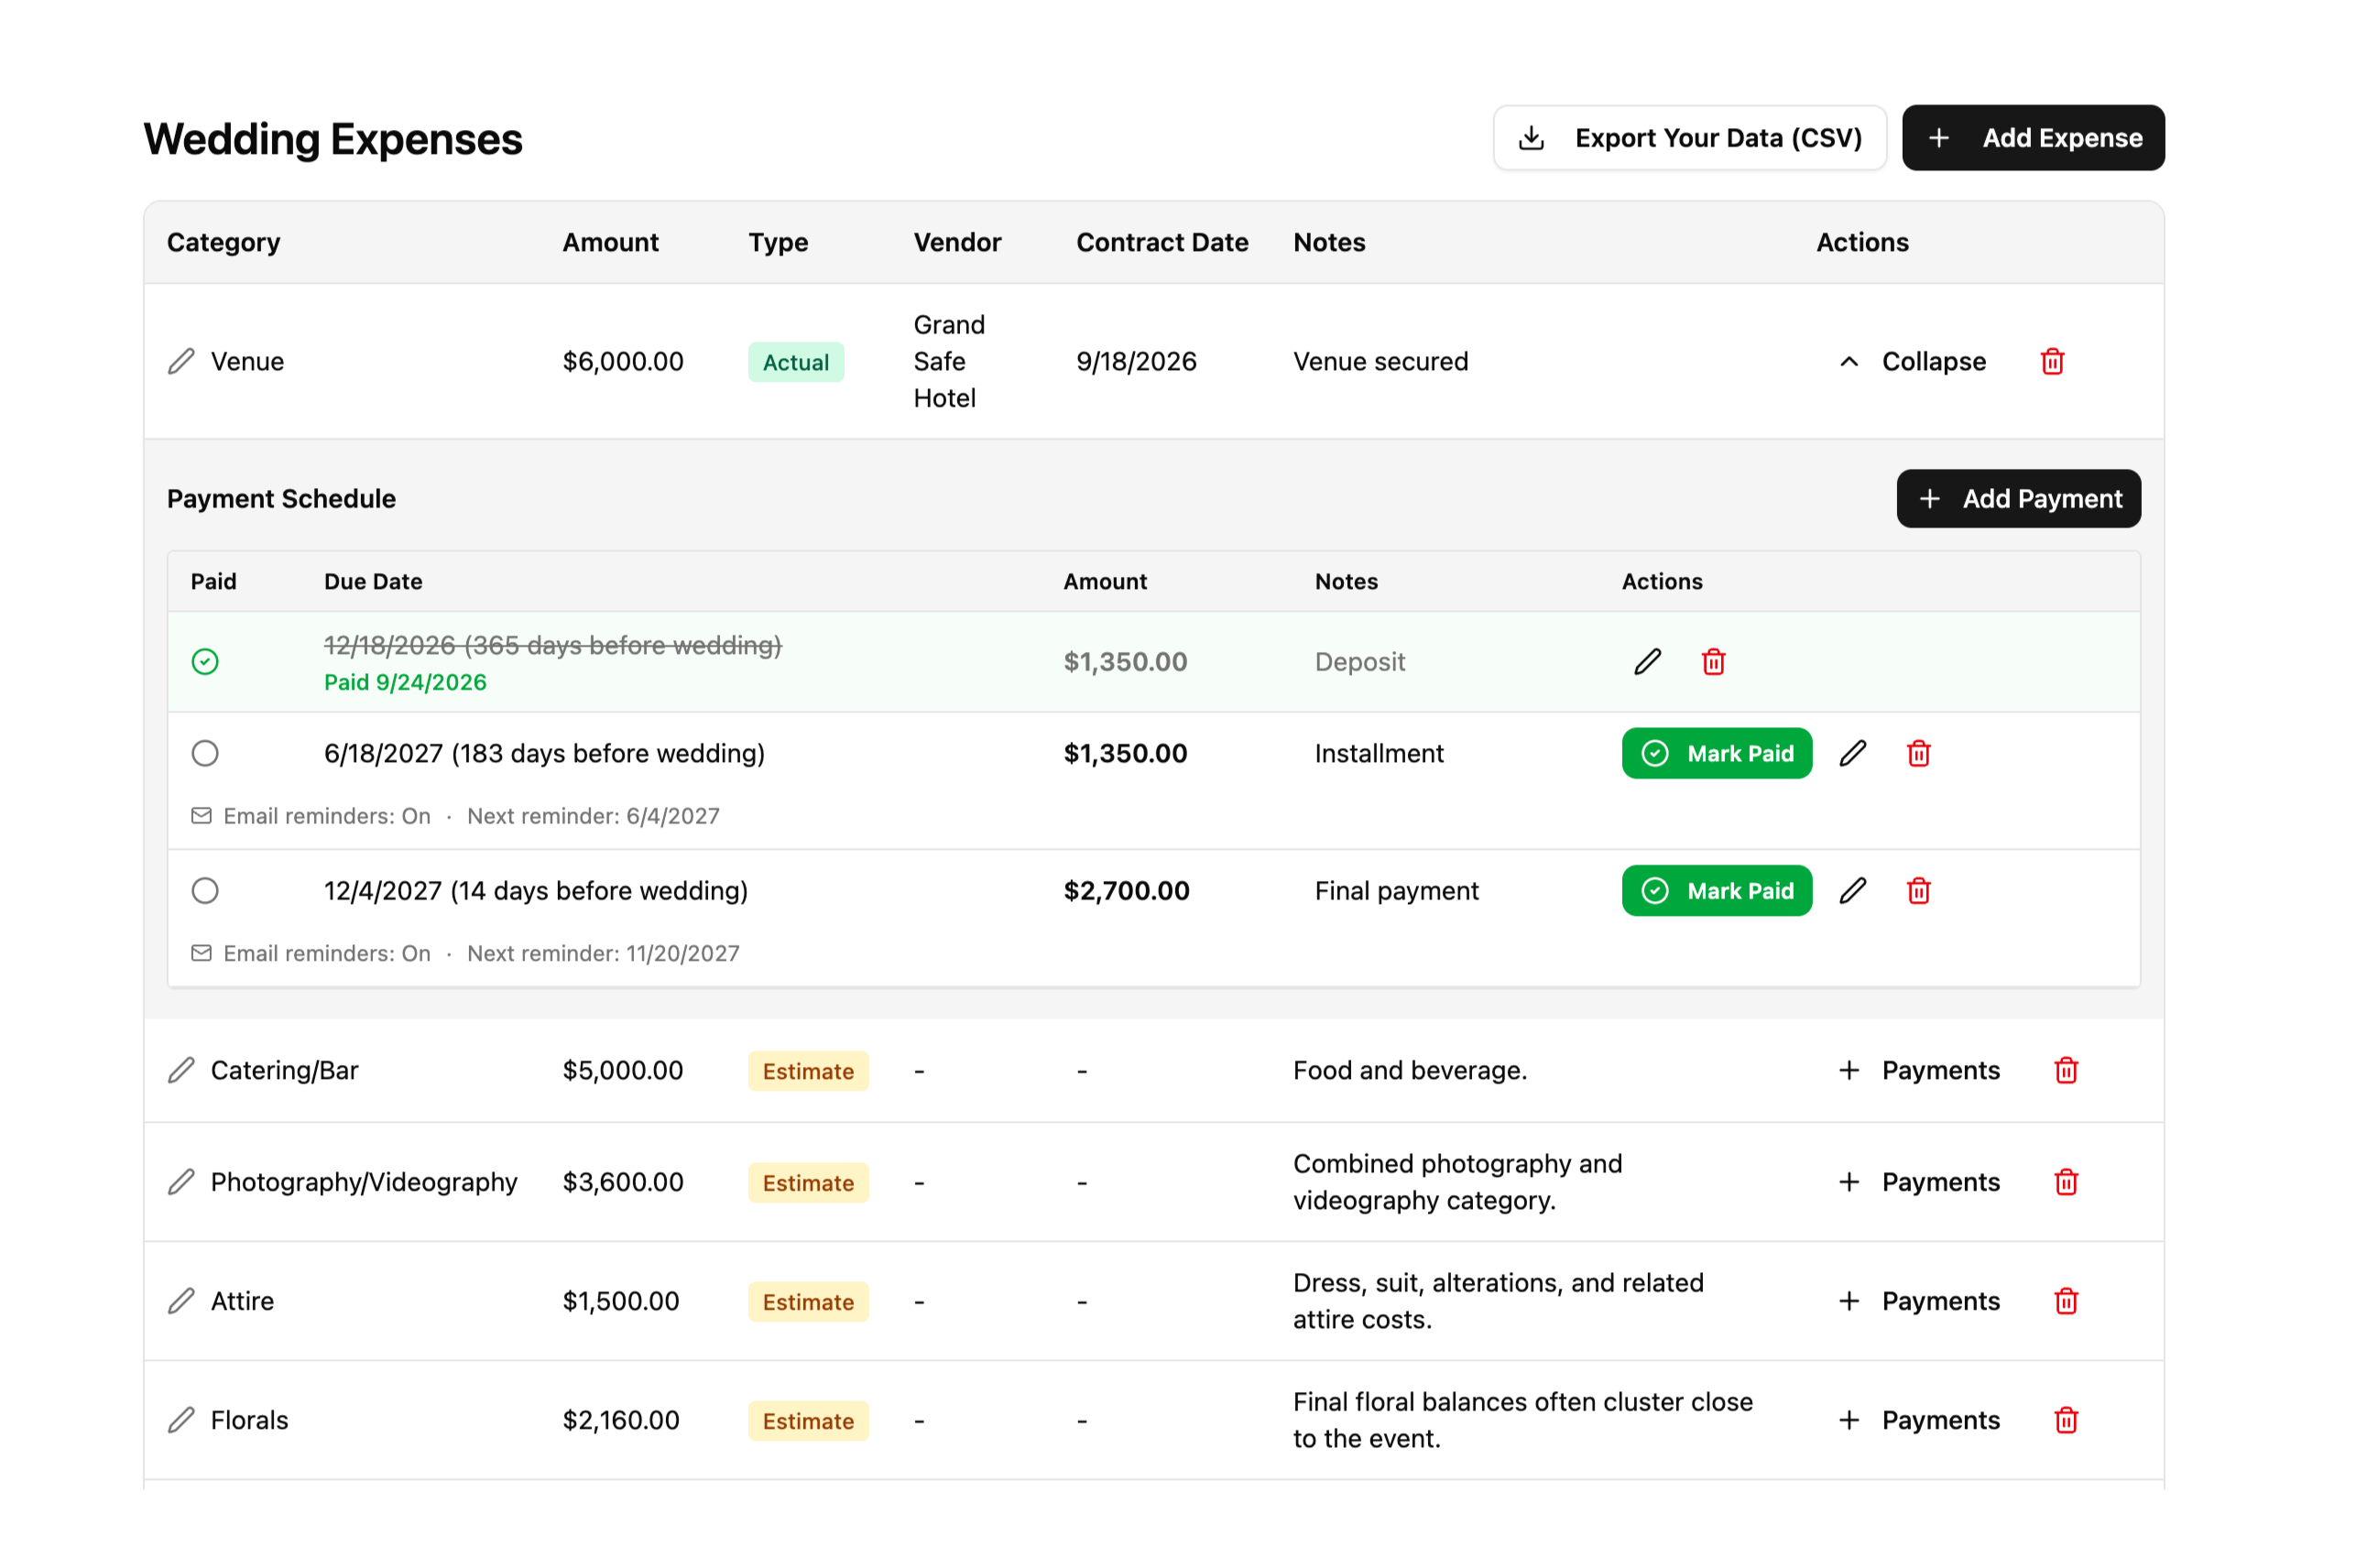Edit the Deposit payment pencil icon
The width and height of the screenshot is (2367, 1568).
1647,662
